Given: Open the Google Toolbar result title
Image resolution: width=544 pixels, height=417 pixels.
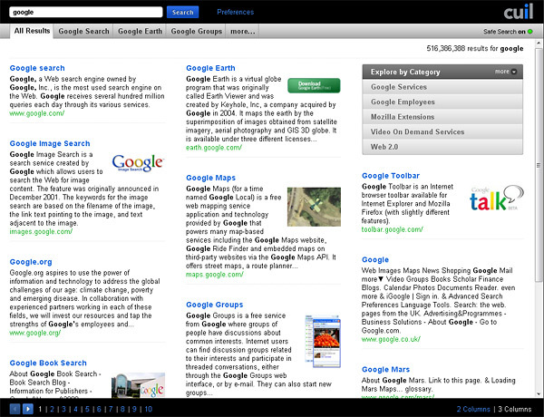Looking at the screenshot, I should tap(391, 176).
